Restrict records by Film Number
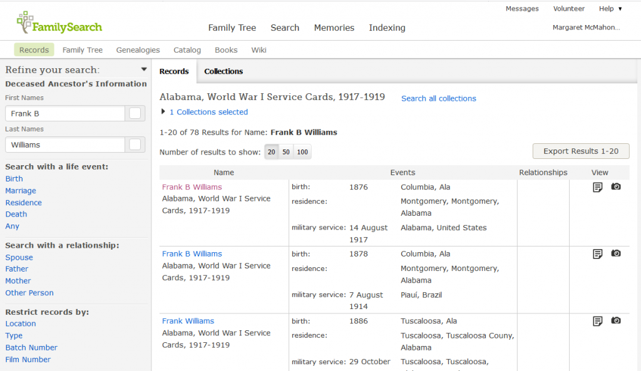 pos(28,360)
